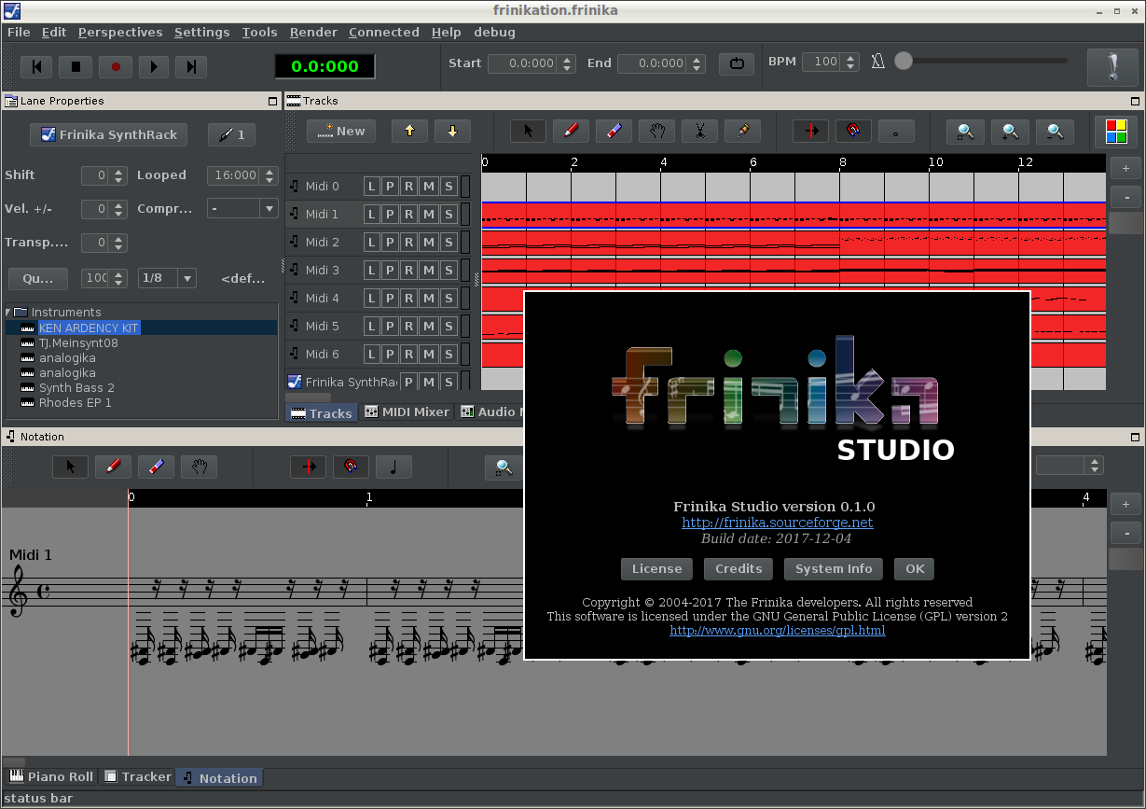
Task: Click the Credits button in About dialog
Action: pyautogui.click(x=739, y=568)
